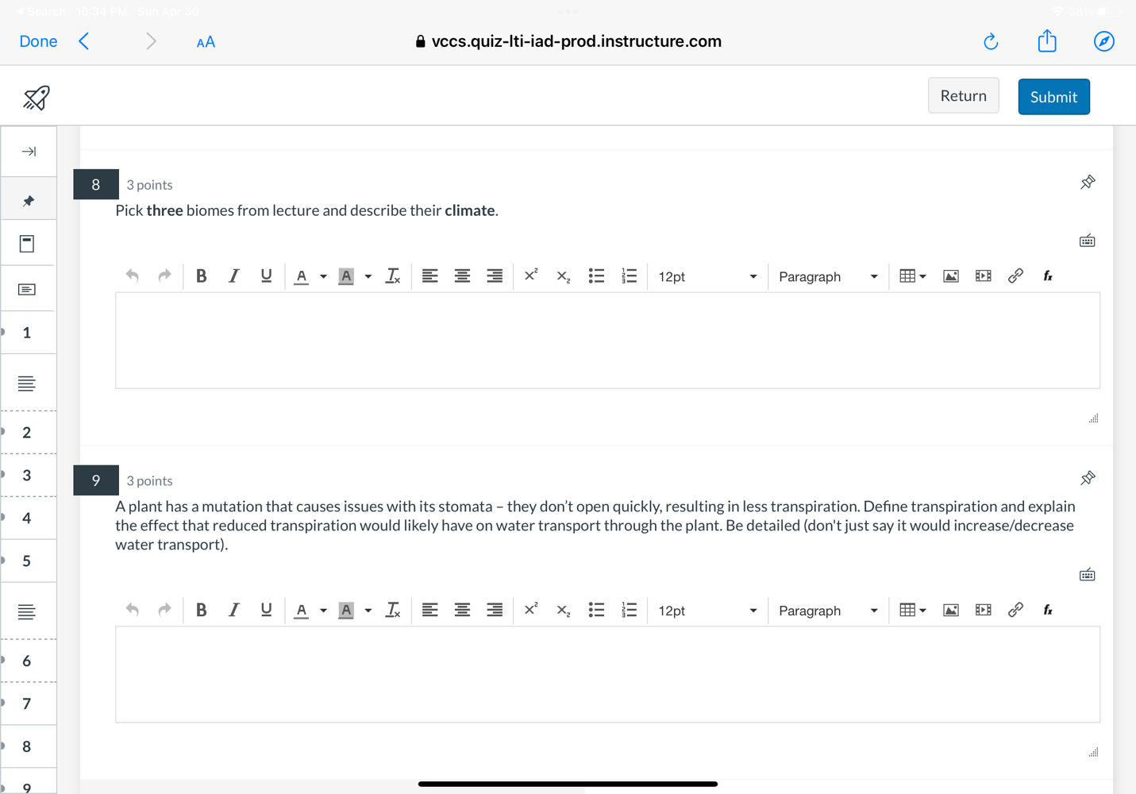This screenshot has height=794, width=1136.
Task: Insert equation in question 8 editor
Action: [1048, 276]
